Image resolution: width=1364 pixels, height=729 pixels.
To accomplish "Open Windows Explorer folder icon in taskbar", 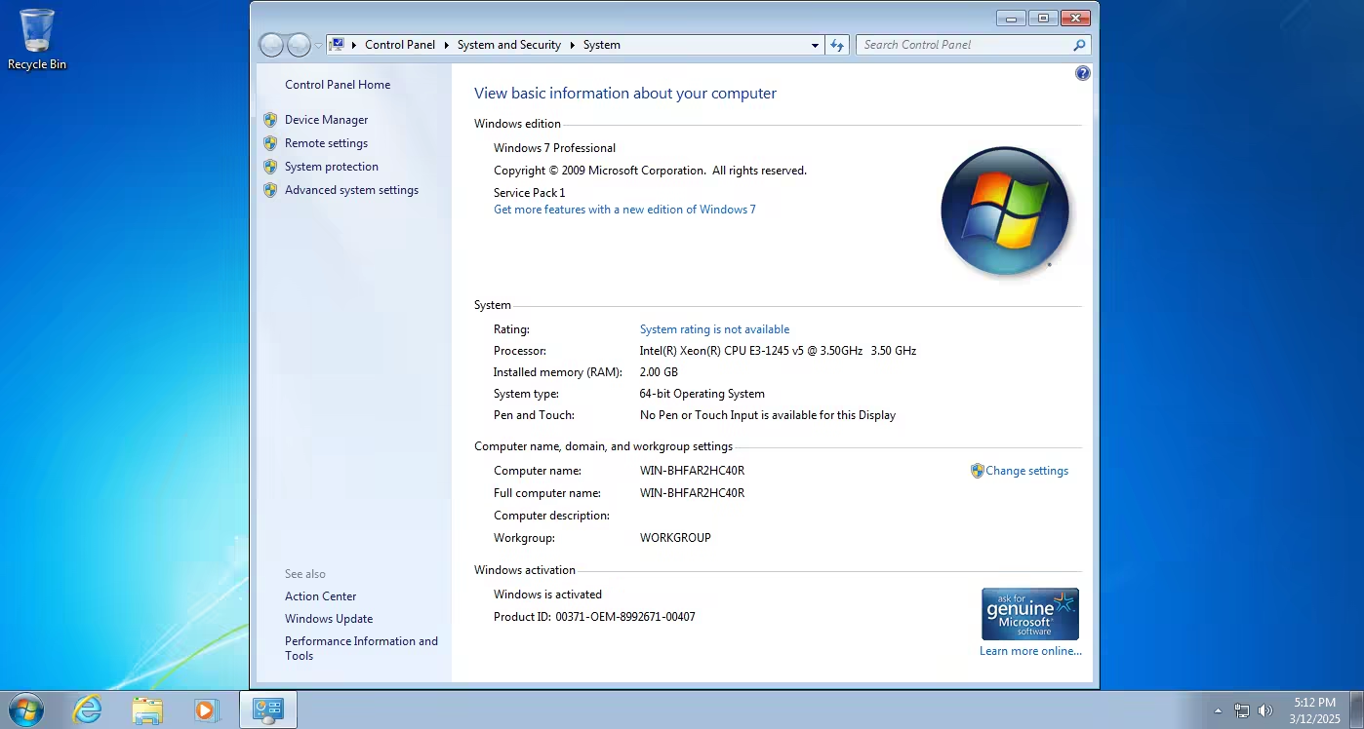I will (x=147, y=710).
